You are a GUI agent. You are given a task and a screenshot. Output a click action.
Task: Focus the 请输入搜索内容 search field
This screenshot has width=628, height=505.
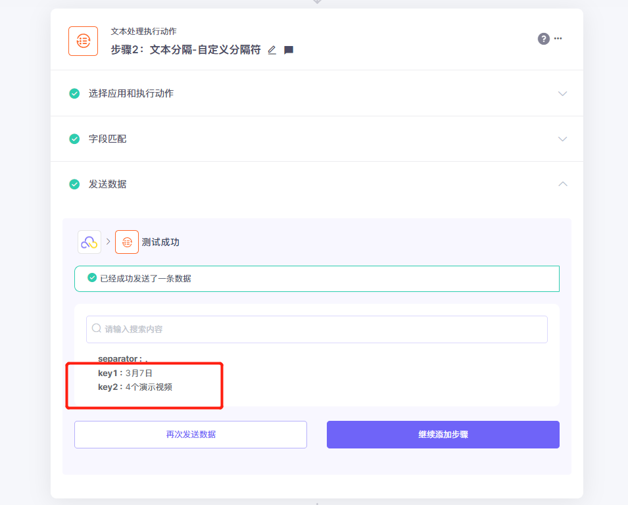pos(317,329)
